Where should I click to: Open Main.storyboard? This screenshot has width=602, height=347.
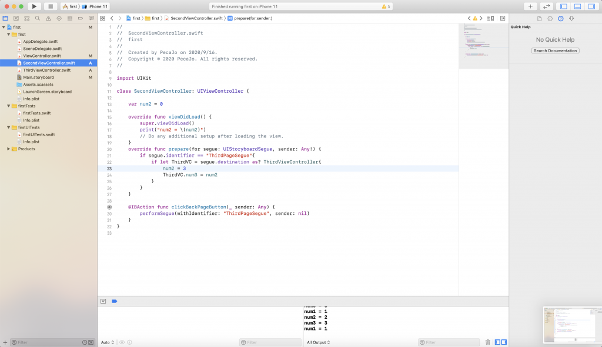(x=38, y=77)
